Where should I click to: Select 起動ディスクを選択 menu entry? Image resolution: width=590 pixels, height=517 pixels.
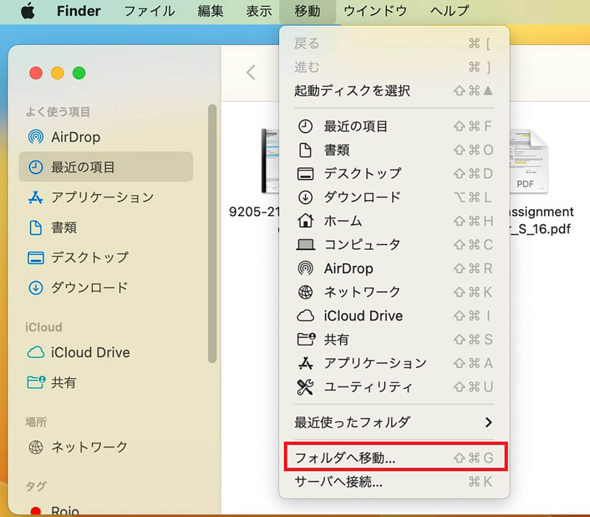[393, 91]
